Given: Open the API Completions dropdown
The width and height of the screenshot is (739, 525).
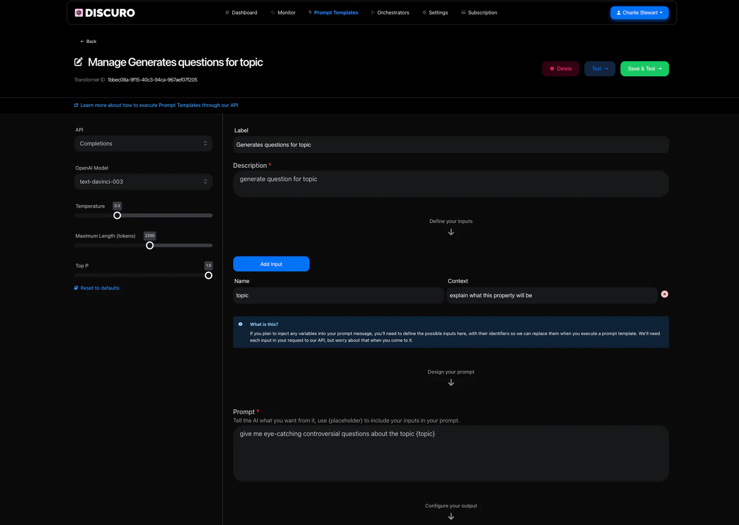Looking at the screenshot, I should (143, 143).
